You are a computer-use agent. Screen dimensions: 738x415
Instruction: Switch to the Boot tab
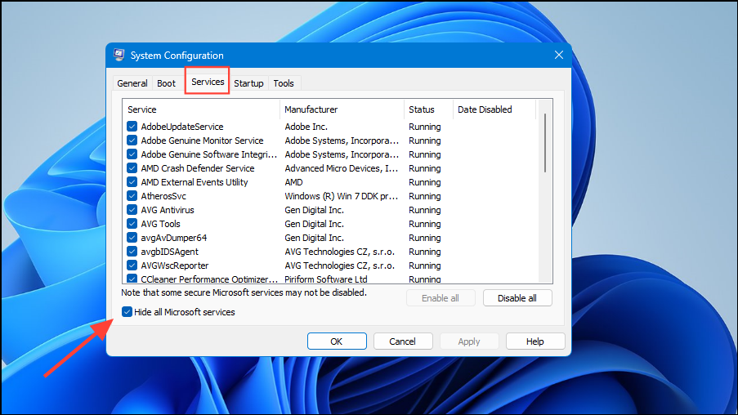point(166,83)
